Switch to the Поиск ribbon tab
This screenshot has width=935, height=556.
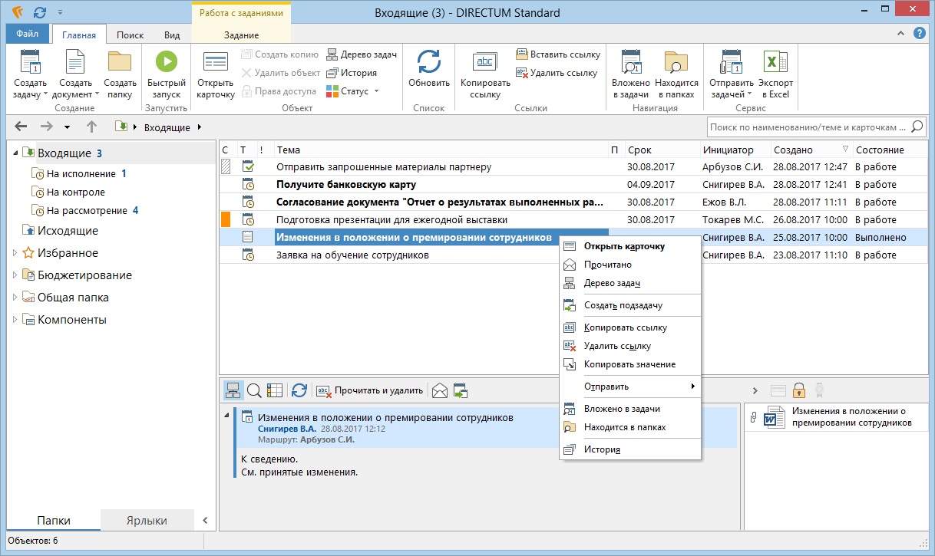point(130,35)
